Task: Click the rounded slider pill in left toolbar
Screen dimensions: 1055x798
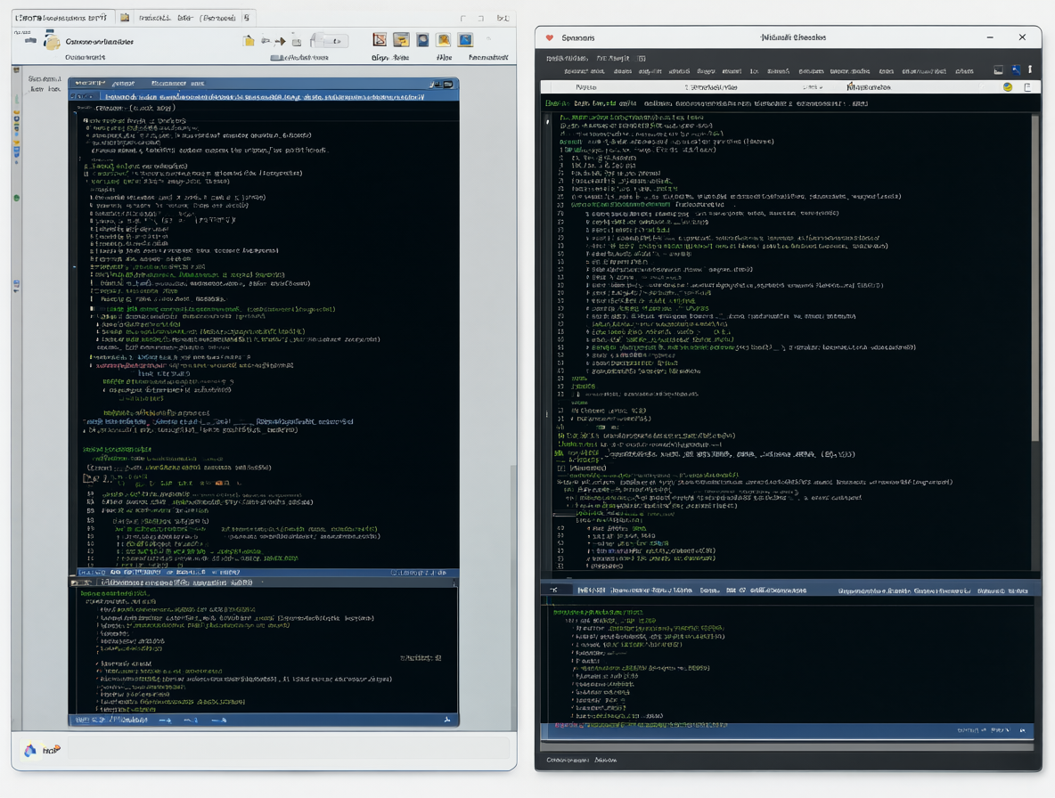Action: pyautogui.click(x=330, y=41)
